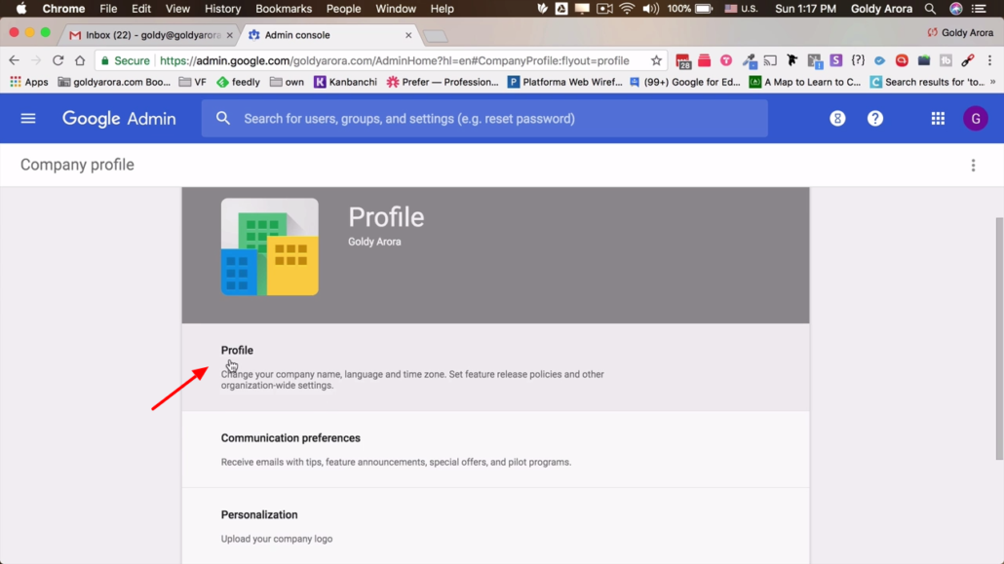This screenshot has width=1004, height=564.
Task: Click the Goldy Arora Chrome profile button
Action: (x=960, y=33)
